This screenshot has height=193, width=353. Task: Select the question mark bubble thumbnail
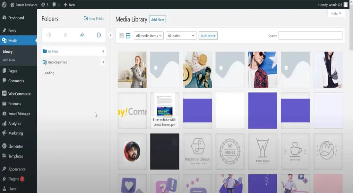click(x=165, y=184)
